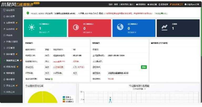The image size is (202, 107).
Task: Click the sun icon in the green card
Action: click(x=32, y=27)
